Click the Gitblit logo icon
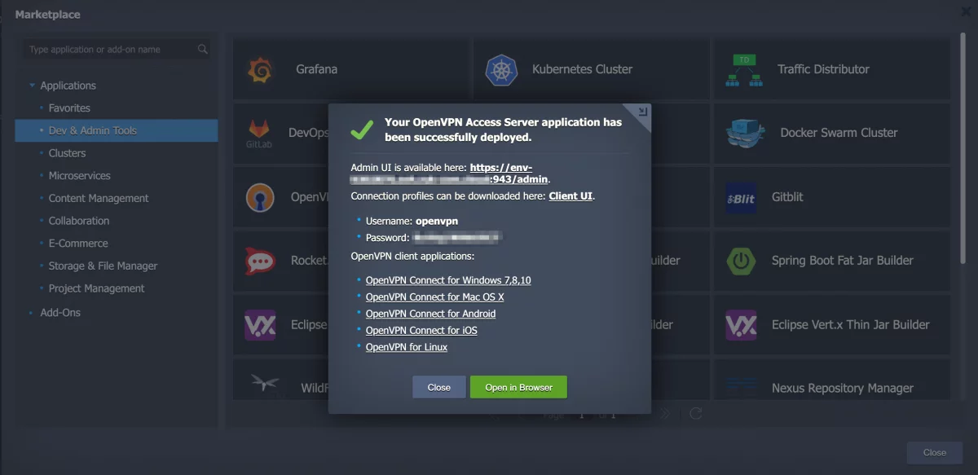The image size is (978, 475). point(741,197)
